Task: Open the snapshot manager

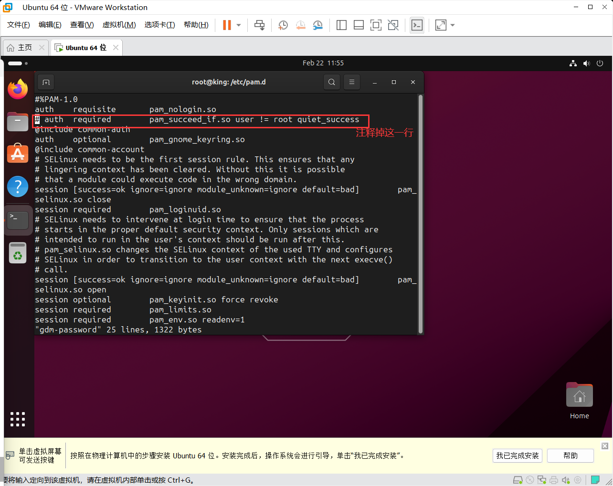Action: click(317, 25)
